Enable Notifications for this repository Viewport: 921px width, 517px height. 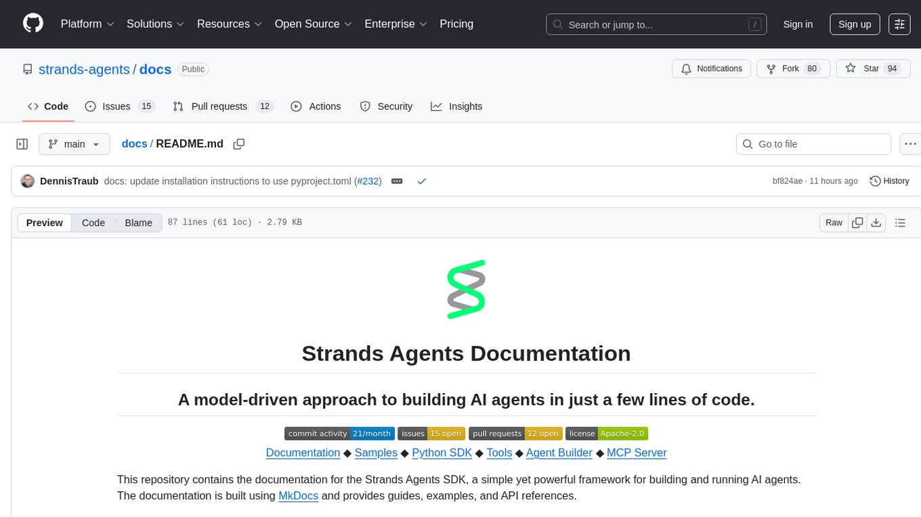coord(712,68)
